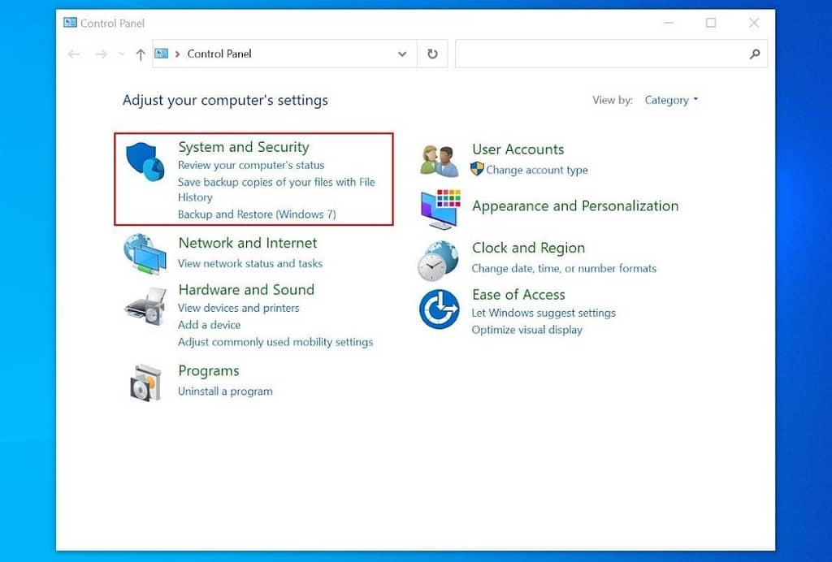Open Adjust commonly used mobility settings
This screenshot has width=832, height=562.
pos(275,342)
